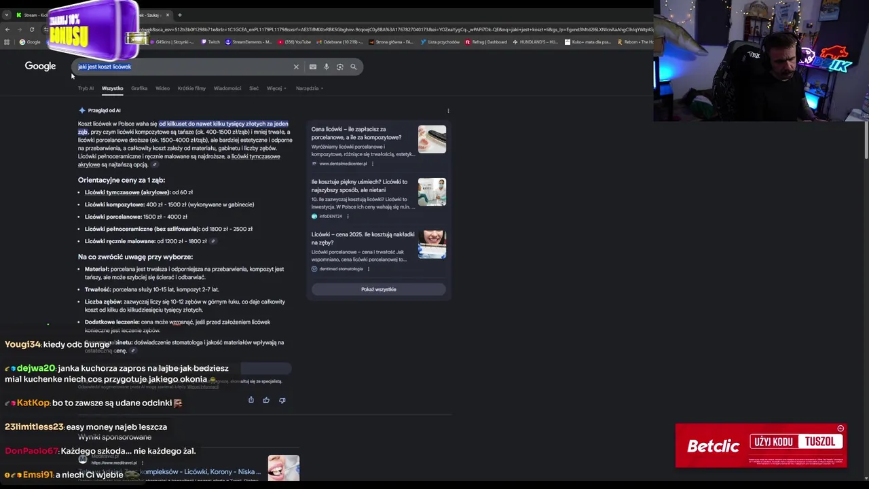Viewport: 869px width, 489px height.
Task: Select the Krótkie filmy tab
Action: point(191,88)
